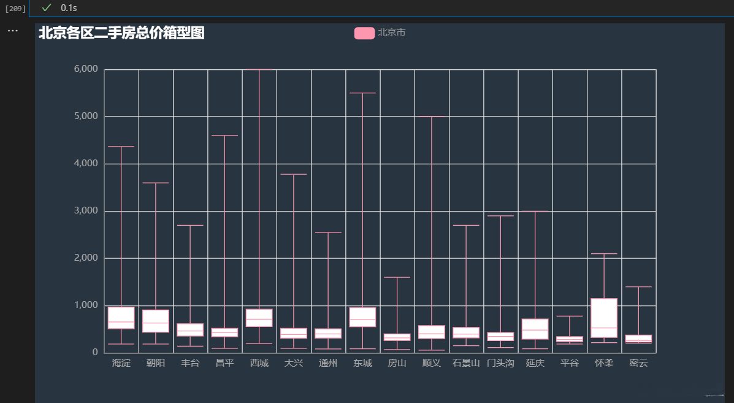This screenshot has width=734, height=403.
Task: Click the 3,000 y-axis value
Action: tap(86, 210)
